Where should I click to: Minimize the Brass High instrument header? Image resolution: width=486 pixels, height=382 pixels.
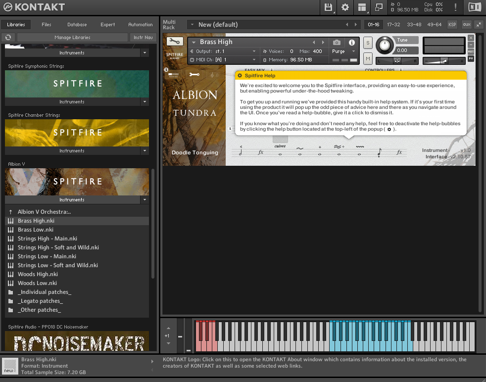[471, 45]
